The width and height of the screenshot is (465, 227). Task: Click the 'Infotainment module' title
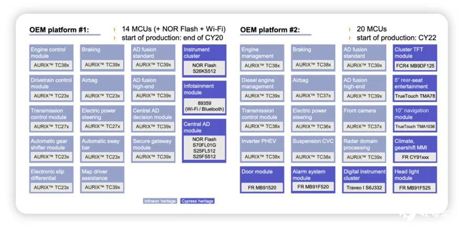tap(199, 89)
